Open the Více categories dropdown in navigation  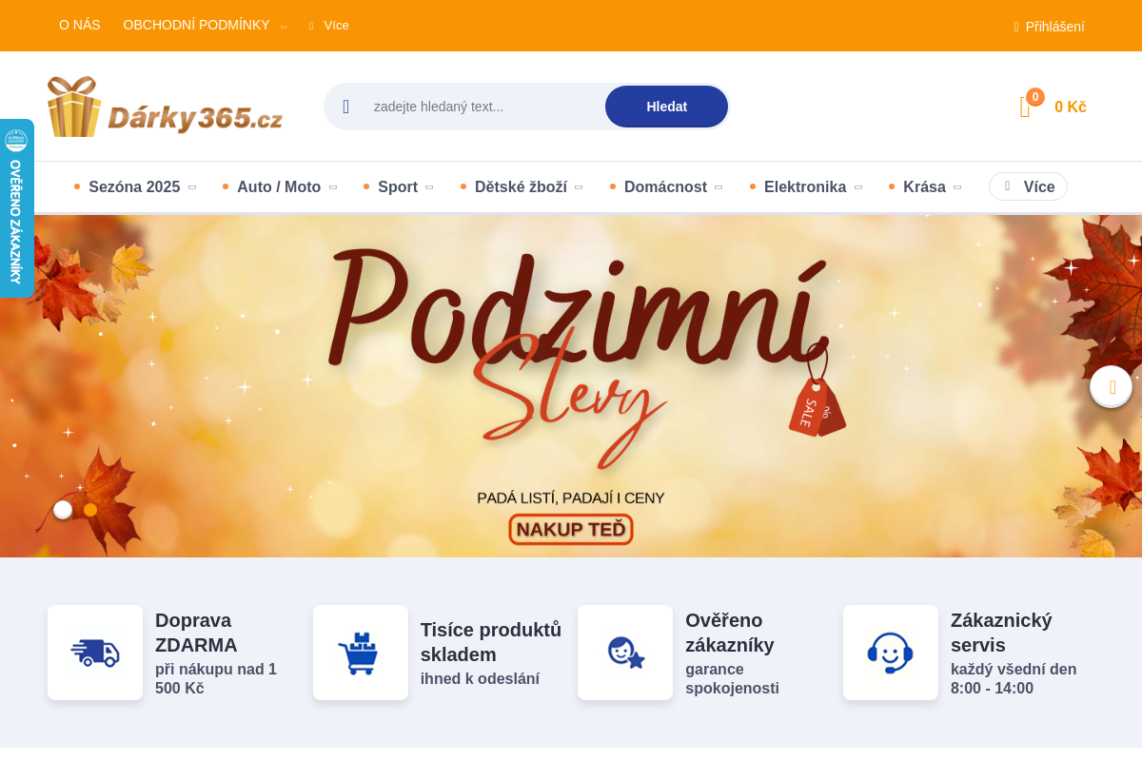(x=1028, y=187)
